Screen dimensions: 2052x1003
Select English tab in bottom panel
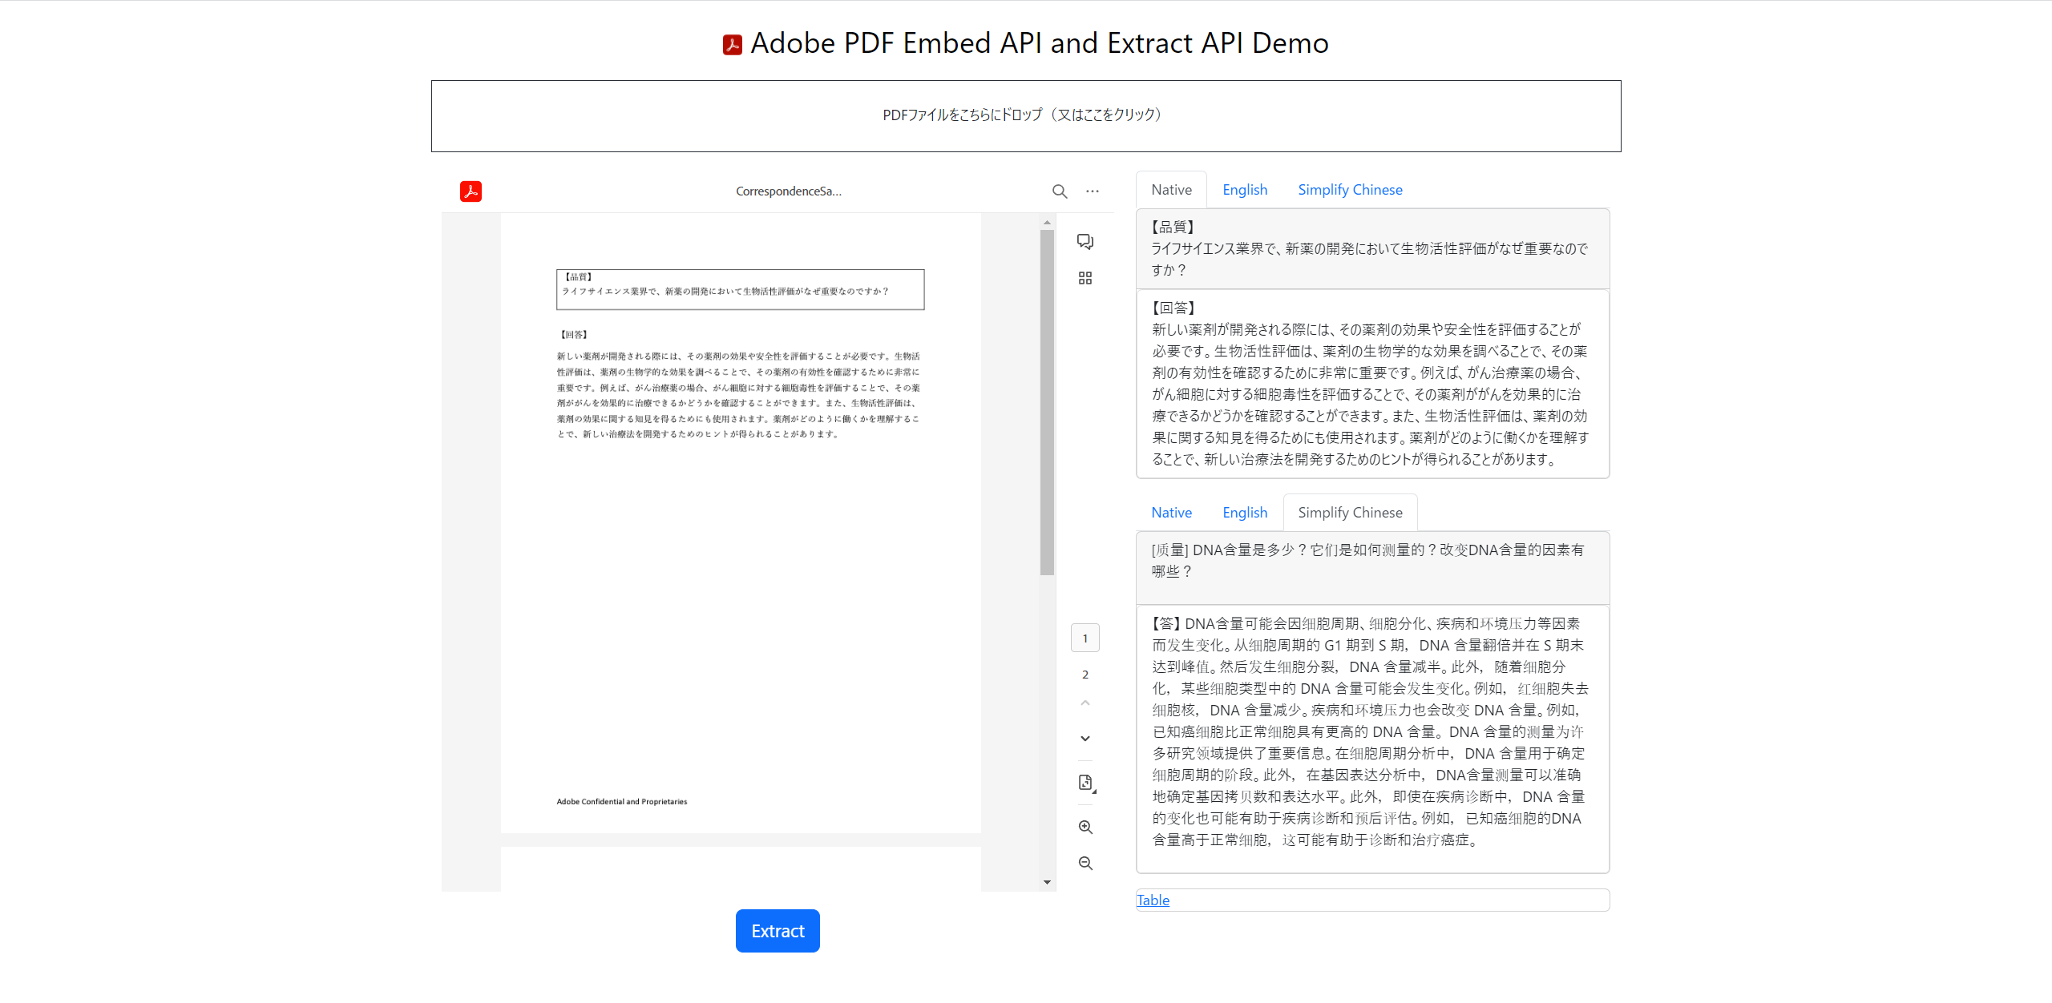pyautogui.click(x=1244, y=512)
